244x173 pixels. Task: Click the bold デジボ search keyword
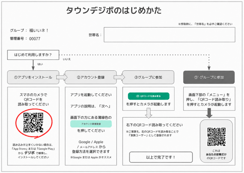tap(30, 153)
